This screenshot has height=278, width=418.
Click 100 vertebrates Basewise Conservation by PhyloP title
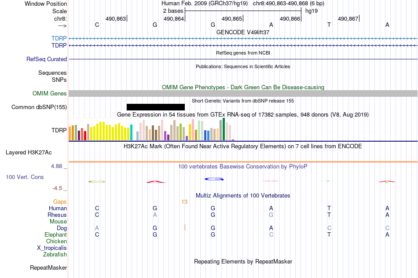click(x=243, y=167)
